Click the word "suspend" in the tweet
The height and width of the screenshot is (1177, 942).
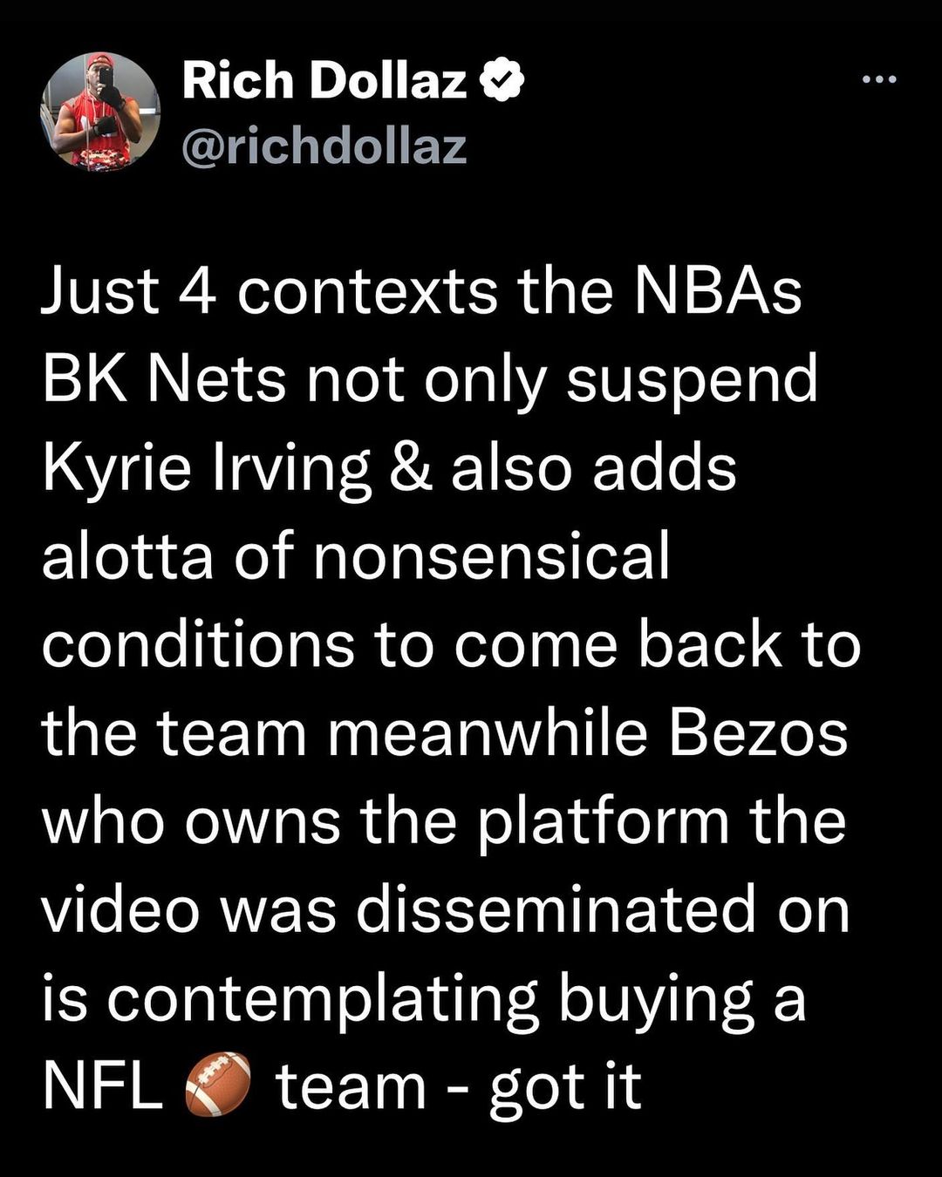coord(692,380)
